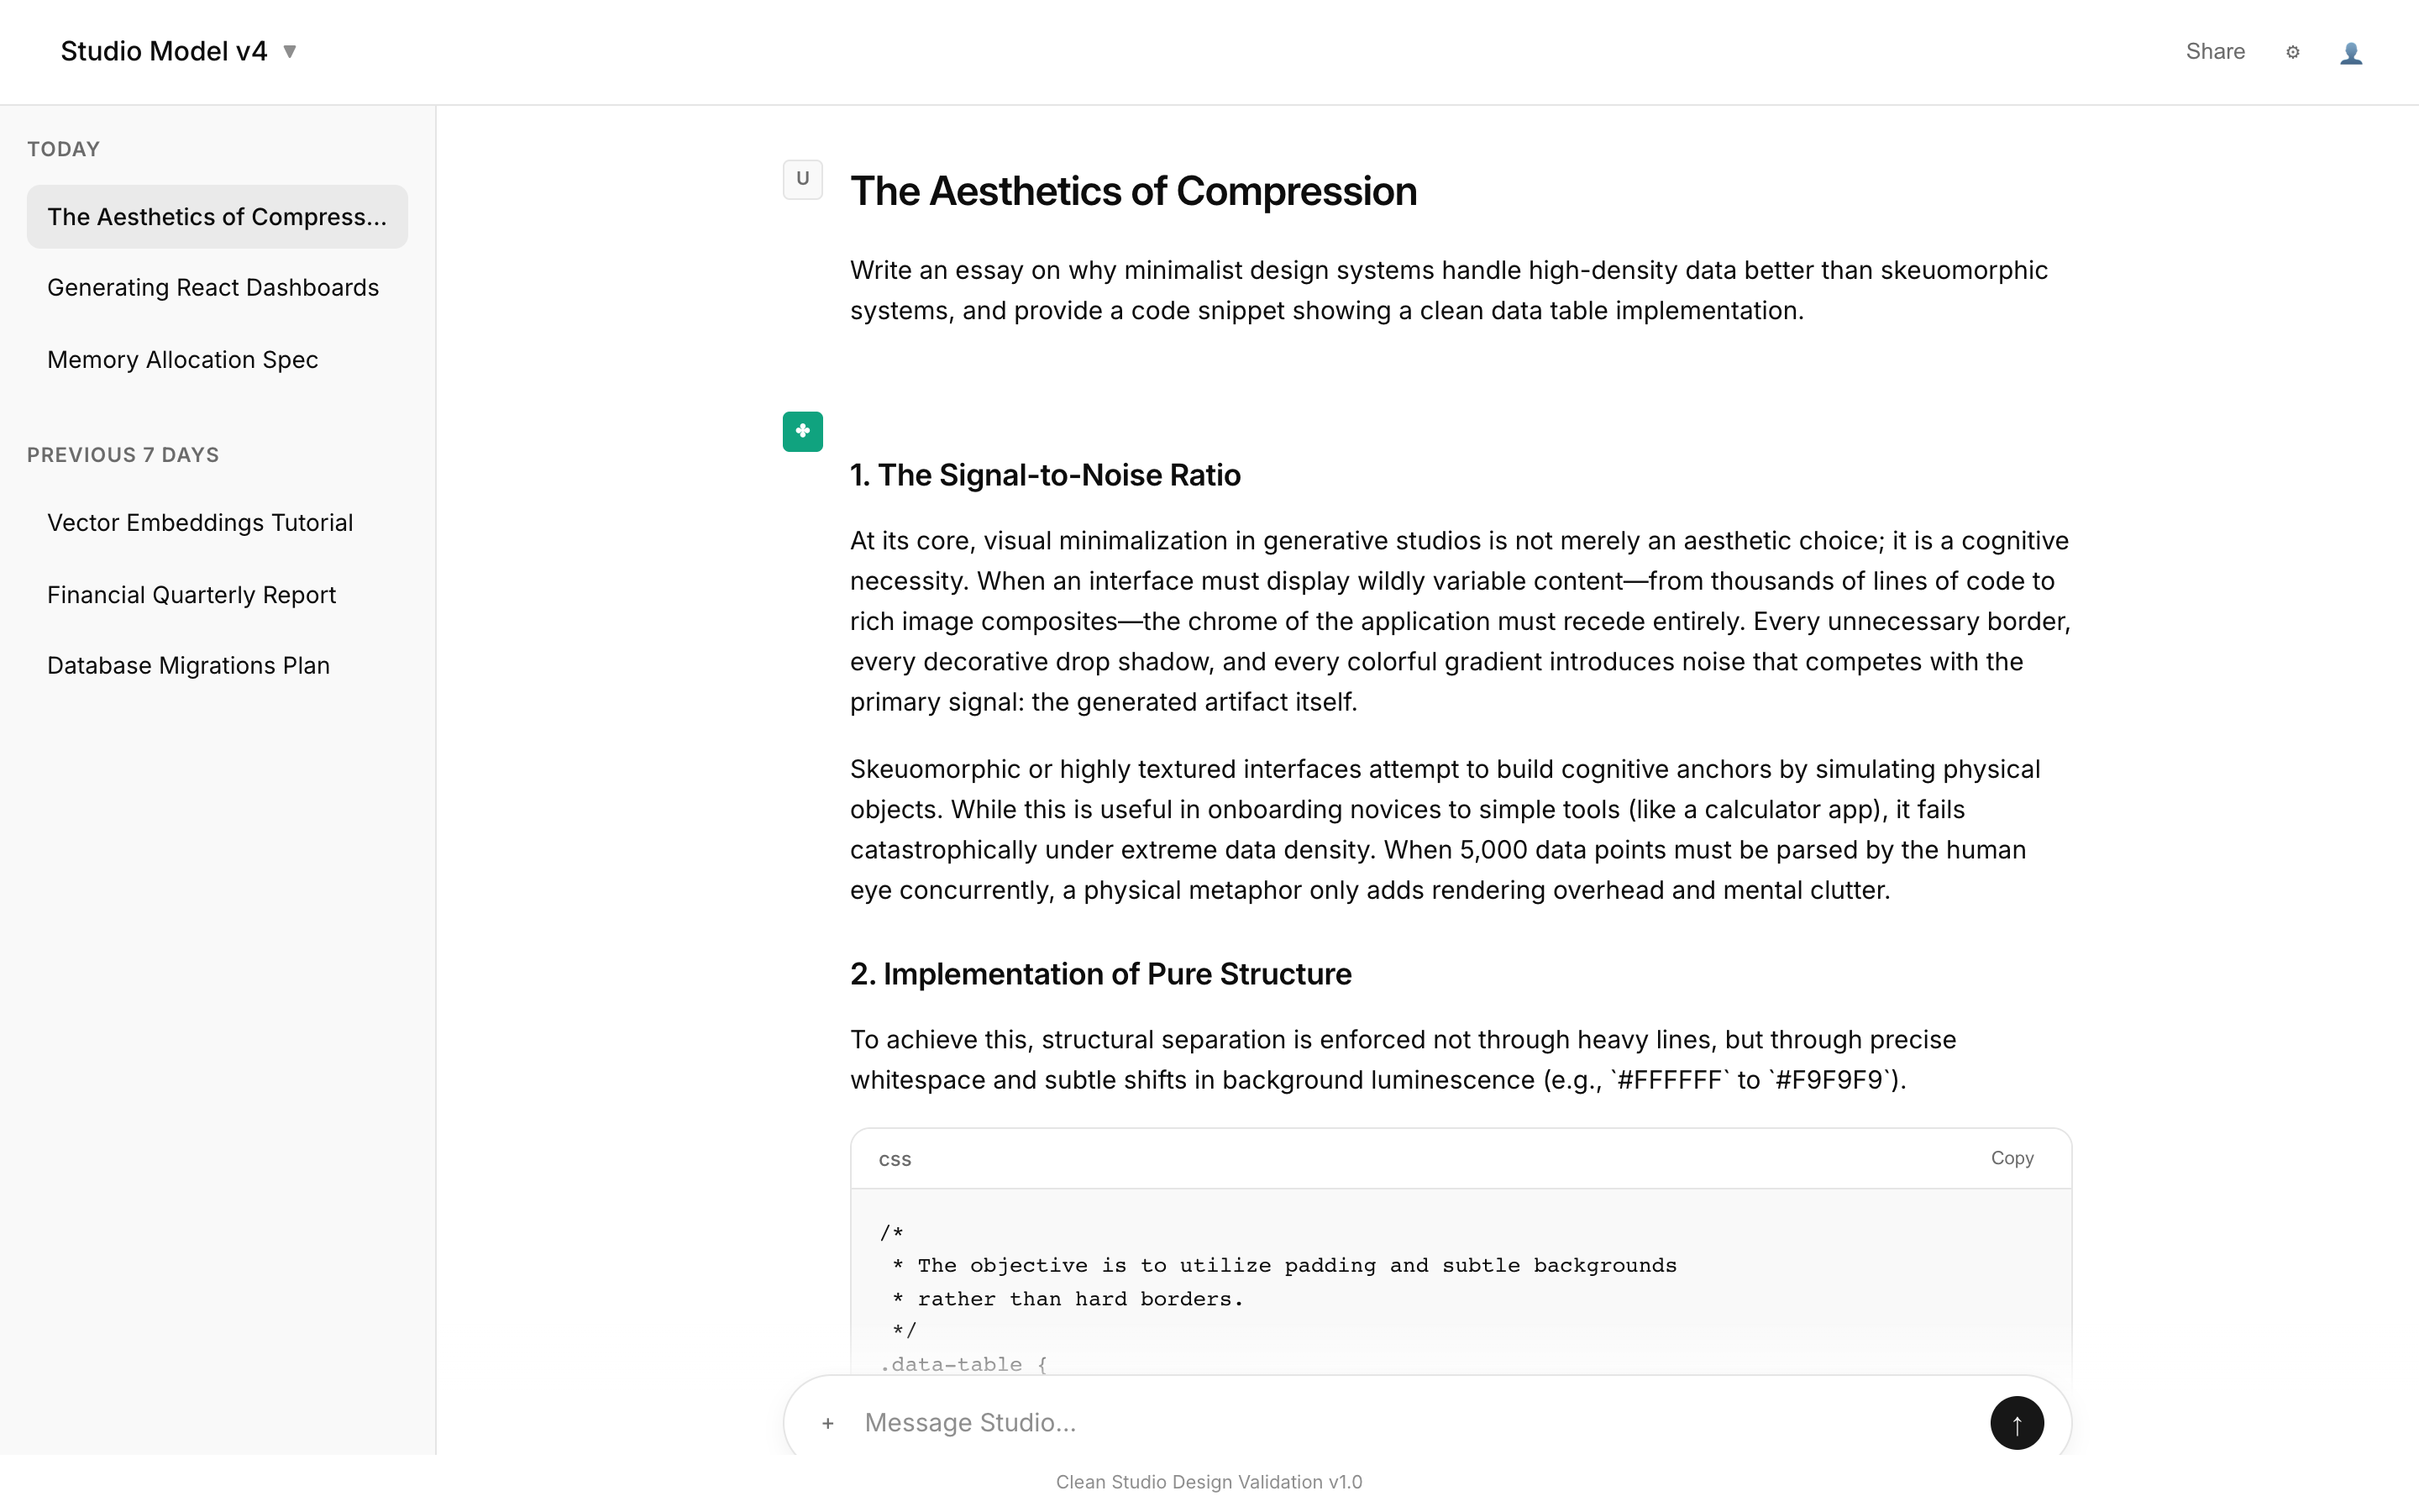This screenshot has width=2419, height=1512.
Task: Copy the CSS code block
Action: click(2011, 1158)
